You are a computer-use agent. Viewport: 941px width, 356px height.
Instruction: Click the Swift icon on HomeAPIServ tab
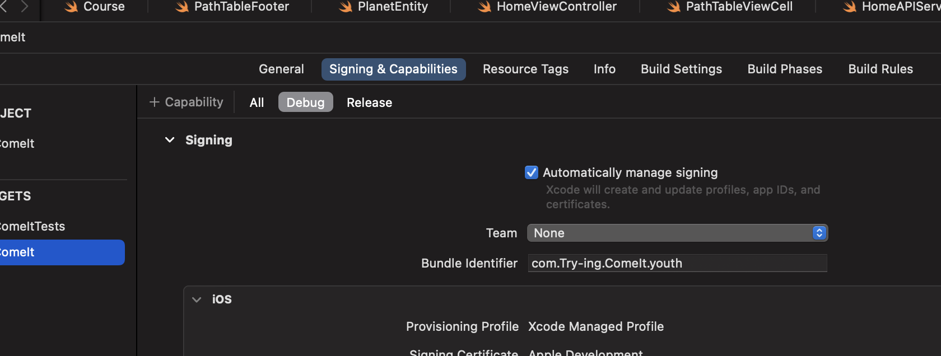pyautogui.click(x=850, y=7)
